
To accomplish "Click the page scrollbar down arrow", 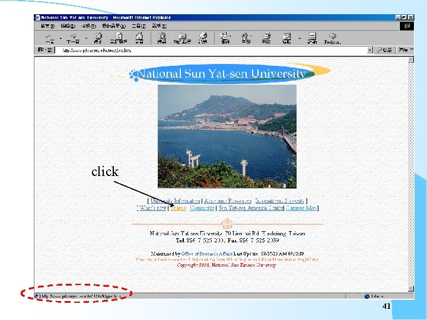I will pos(411,289).
